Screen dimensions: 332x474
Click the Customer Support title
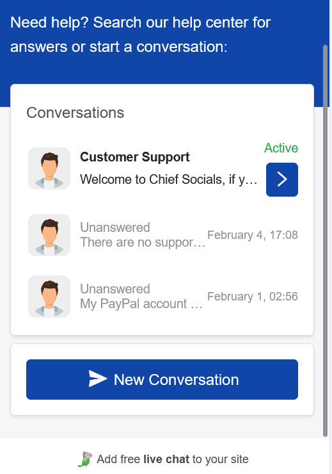point(135,157)
